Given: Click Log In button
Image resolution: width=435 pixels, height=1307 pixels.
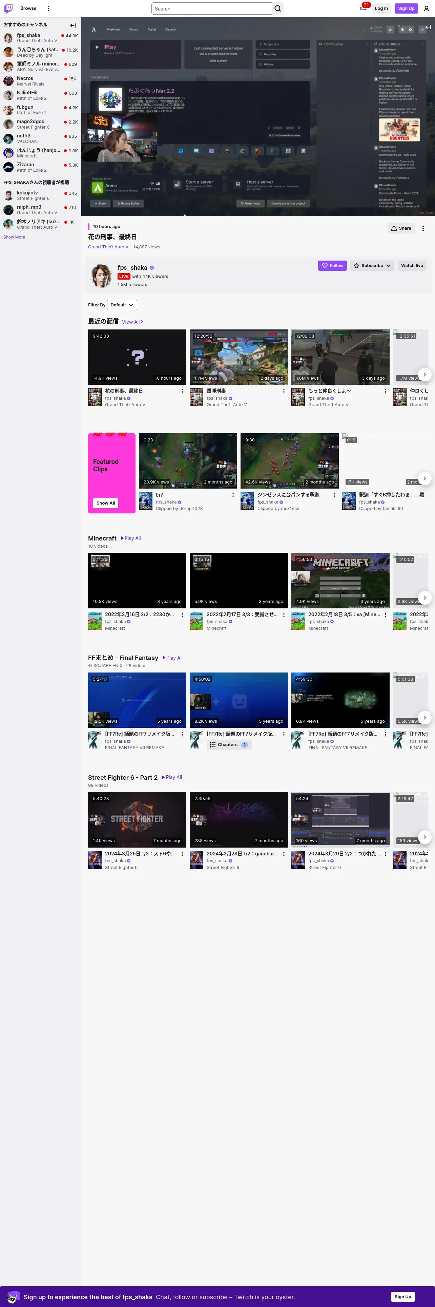Looking at the screenshot, I should click(381, 8).
